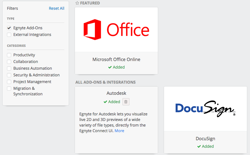Uncheck the Egnyte Add-Ons checkbox
The height and width of the screenshot is (155, 250).
pos(9,28)
